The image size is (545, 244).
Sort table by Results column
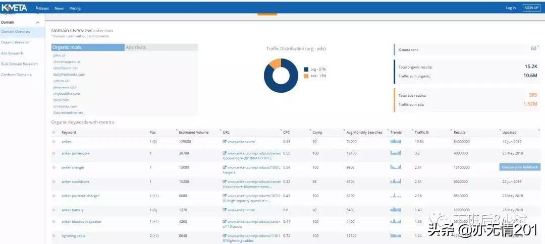(x=459, y=132)
